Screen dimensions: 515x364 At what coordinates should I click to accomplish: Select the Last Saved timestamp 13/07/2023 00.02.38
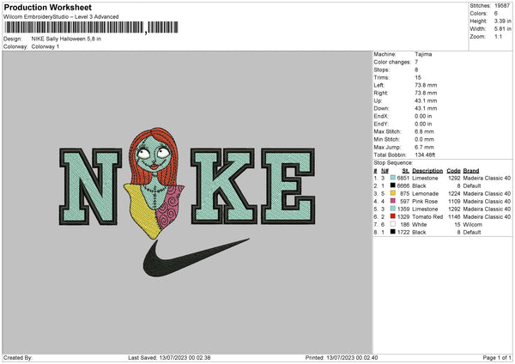pos(185,357)
